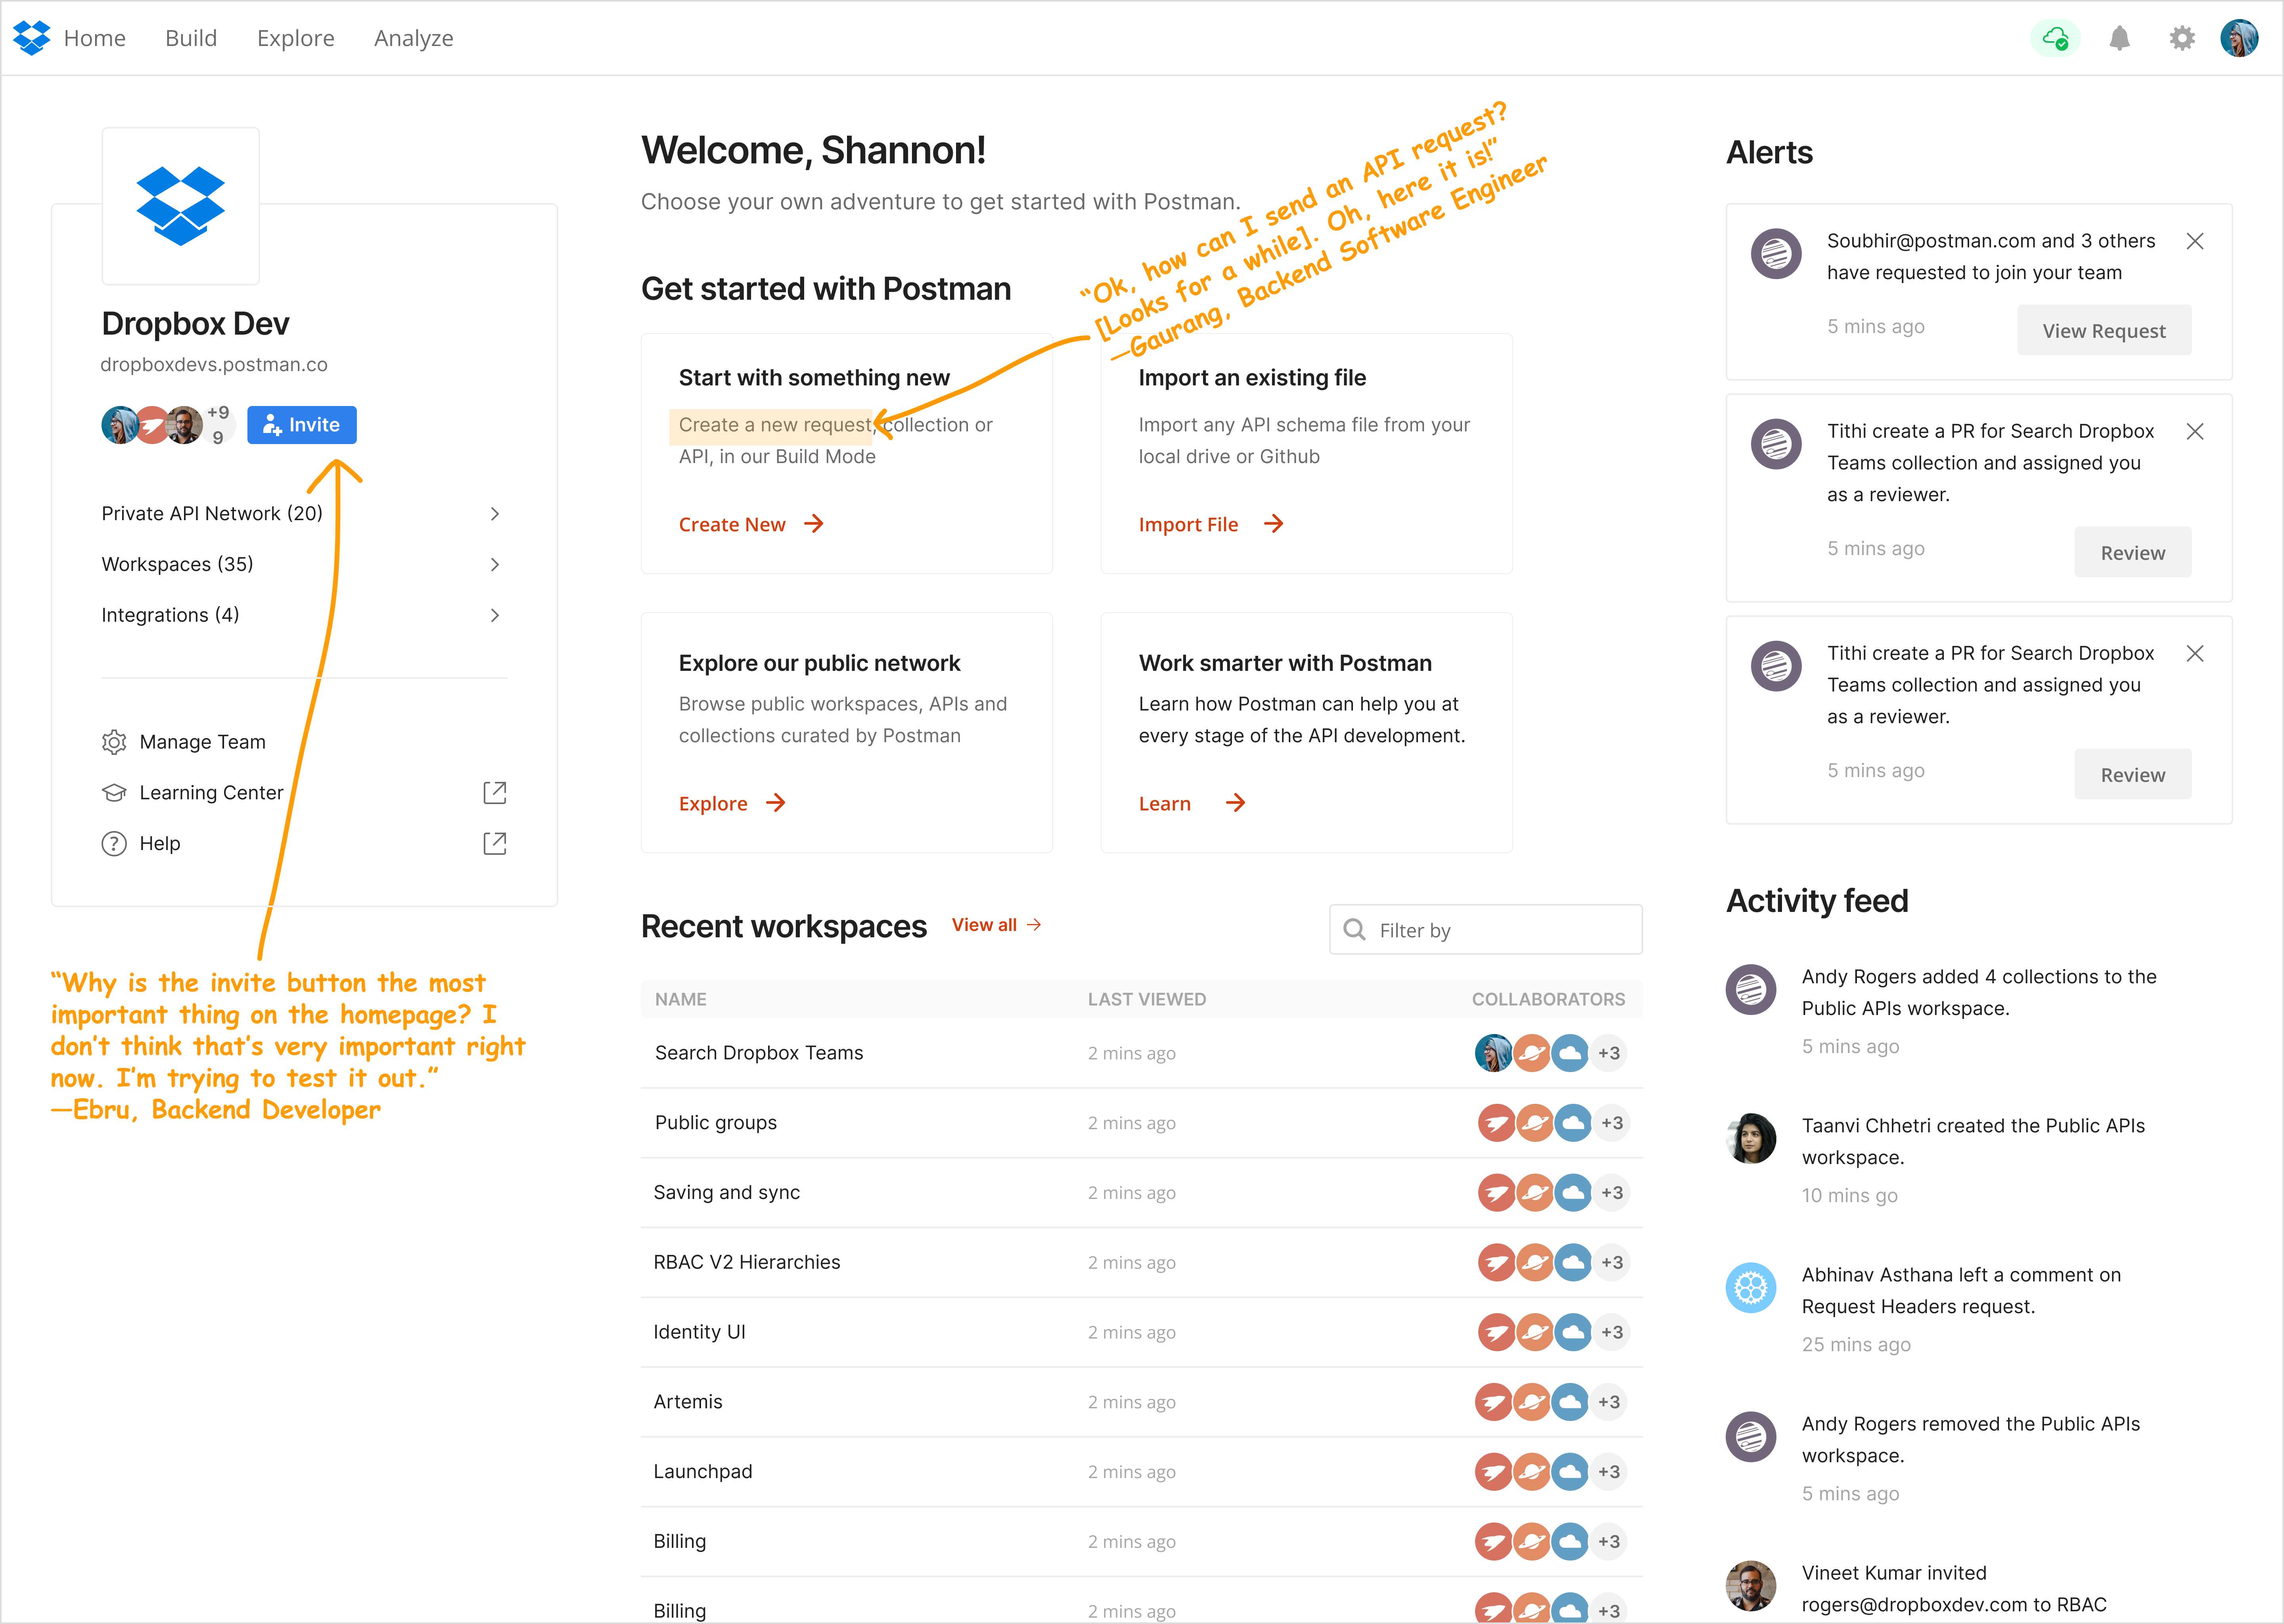Open Help external link icon
The height and width of the screenshot is (1624, 2284).
pyautogui.click(x=495, y=844)
